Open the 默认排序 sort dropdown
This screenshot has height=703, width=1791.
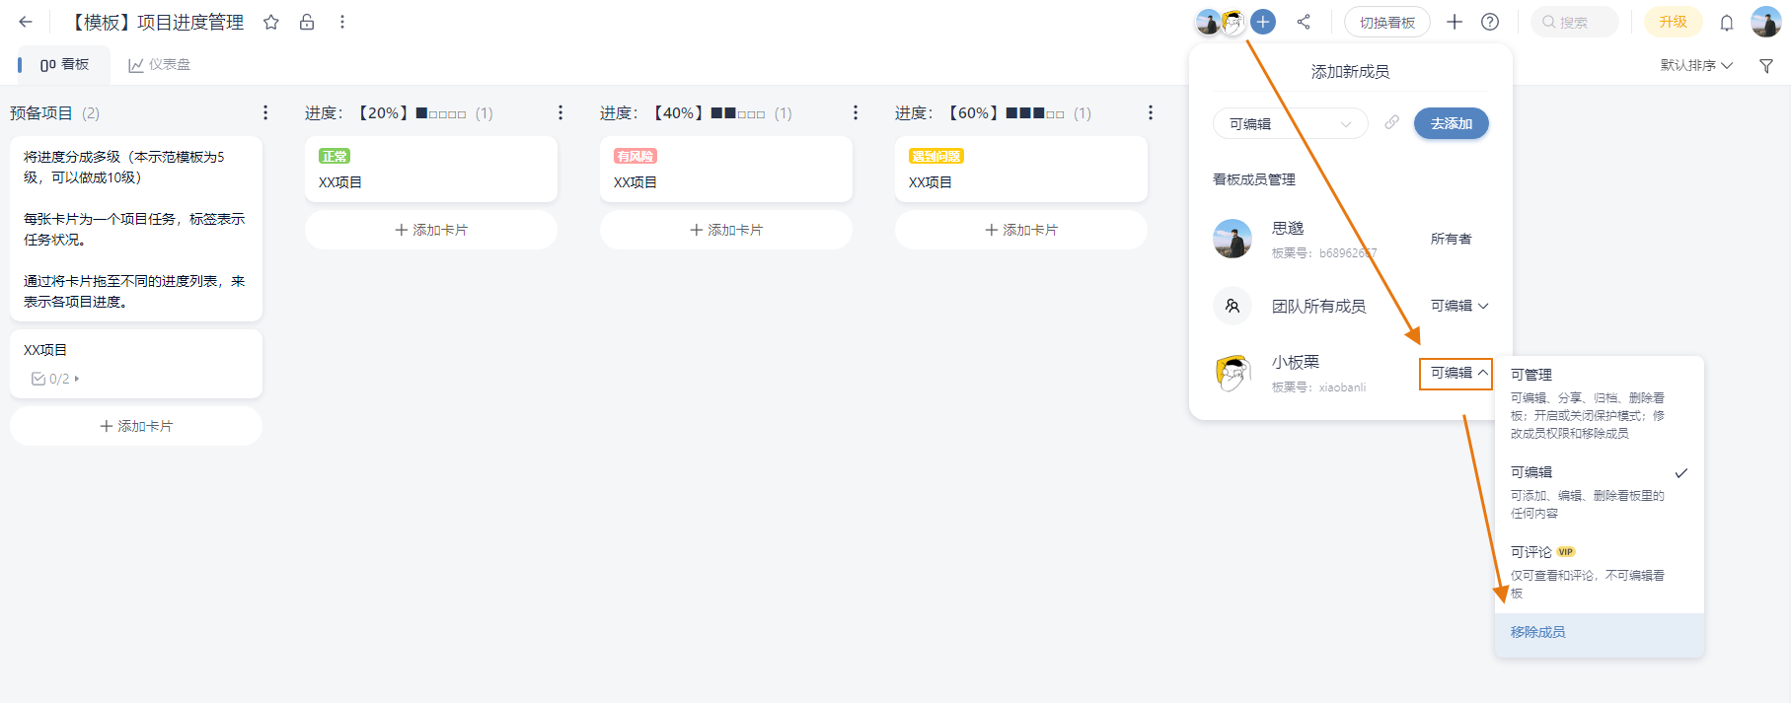coord(1695,65)
